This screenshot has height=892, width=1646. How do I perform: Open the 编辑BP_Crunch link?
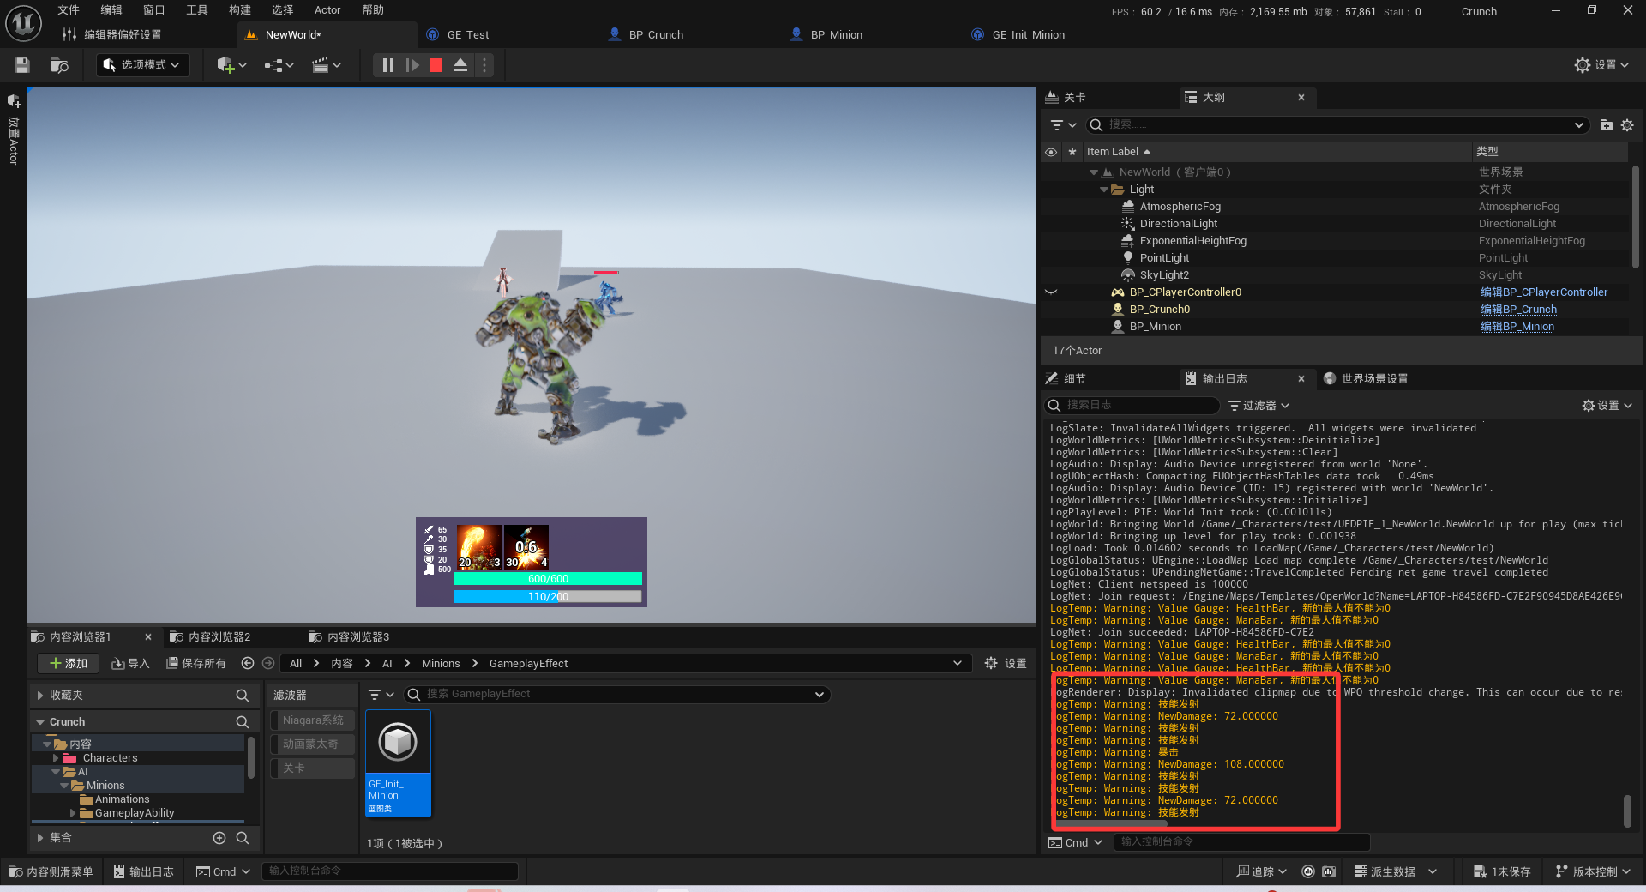(1518, 310)
